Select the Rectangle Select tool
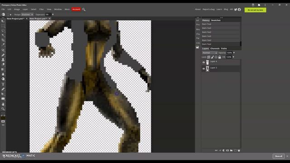Image resolution: width=290 pixels, height=163 pixels. (3, 26)
